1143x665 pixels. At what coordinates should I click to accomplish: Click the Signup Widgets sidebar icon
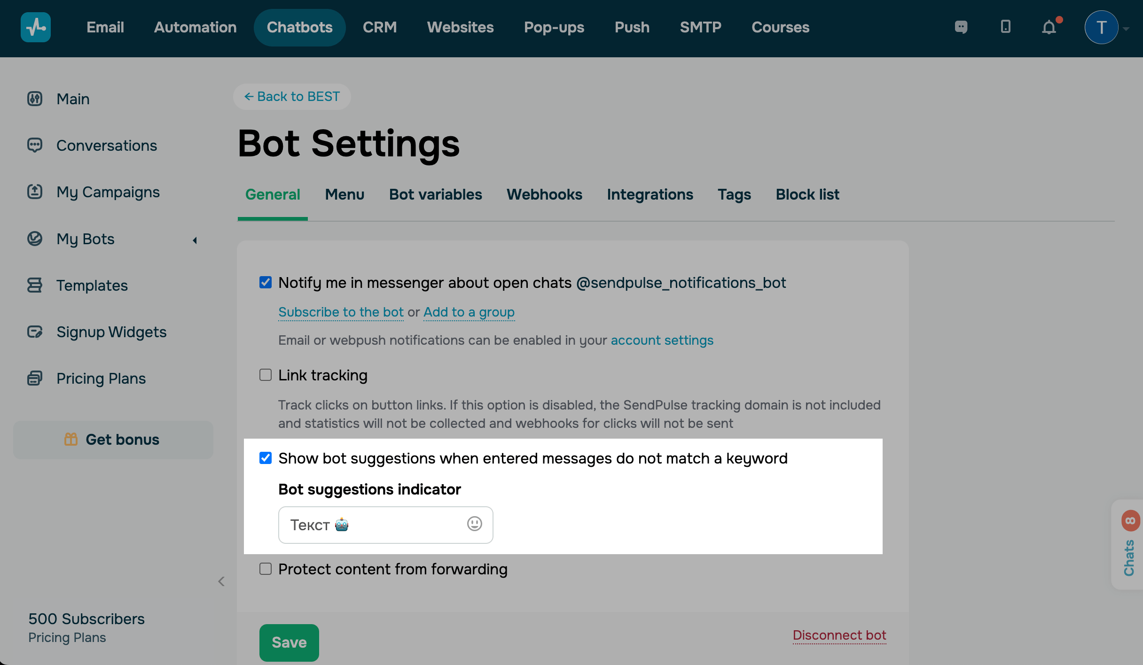35,332
